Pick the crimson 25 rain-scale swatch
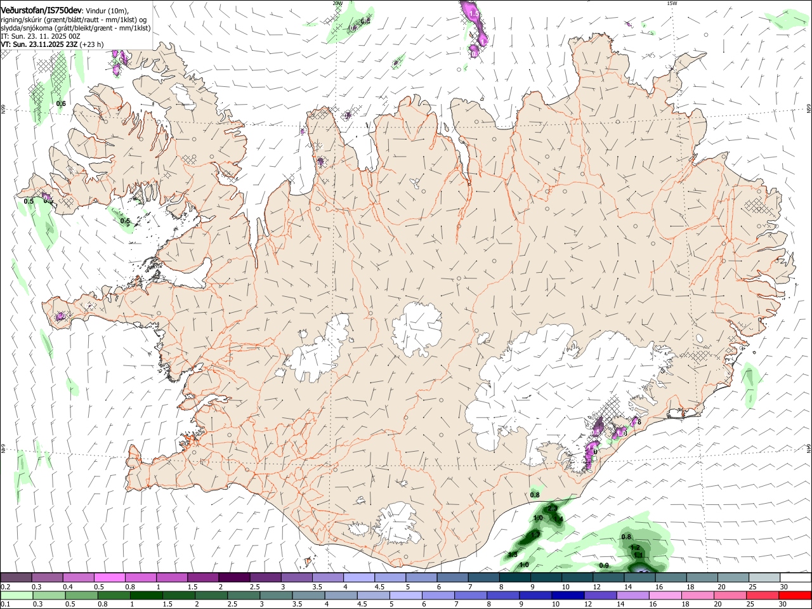This screenshot has height=609, width=812. [x=763, y=595]
